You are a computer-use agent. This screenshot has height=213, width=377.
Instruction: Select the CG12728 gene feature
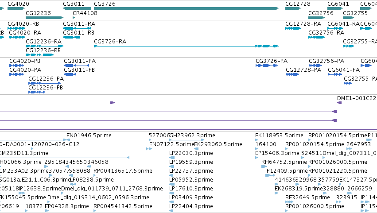293,8
